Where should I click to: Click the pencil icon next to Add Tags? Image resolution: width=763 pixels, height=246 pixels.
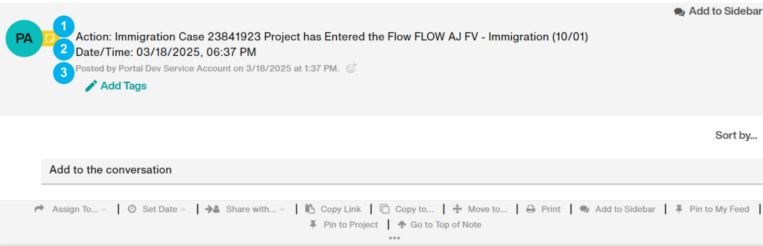pyautogui.click(x=91, y=86)
